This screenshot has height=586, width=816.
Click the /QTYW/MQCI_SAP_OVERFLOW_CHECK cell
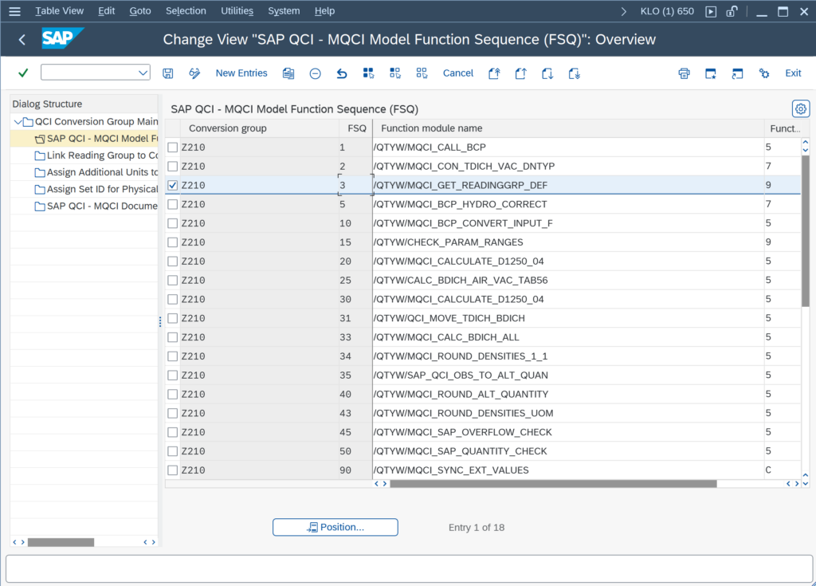568,432
